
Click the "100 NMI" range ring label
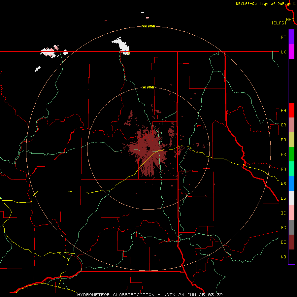pyautogui.click(x=148, y=26)
